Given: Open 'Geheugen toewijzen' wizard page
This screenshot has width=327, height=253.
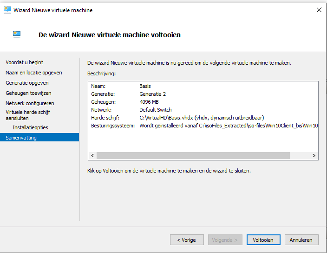Looking at the screenshot, I should coord(28,93).
